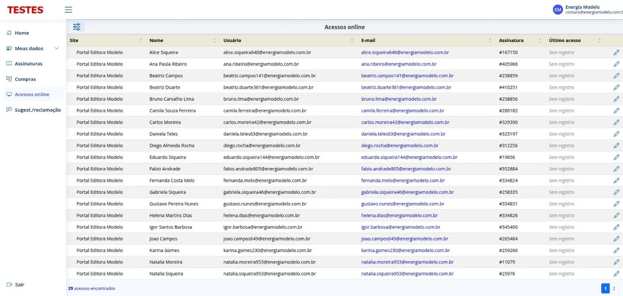
Task: Click Energia Modelo account name
Action: [x=582, y=7]
